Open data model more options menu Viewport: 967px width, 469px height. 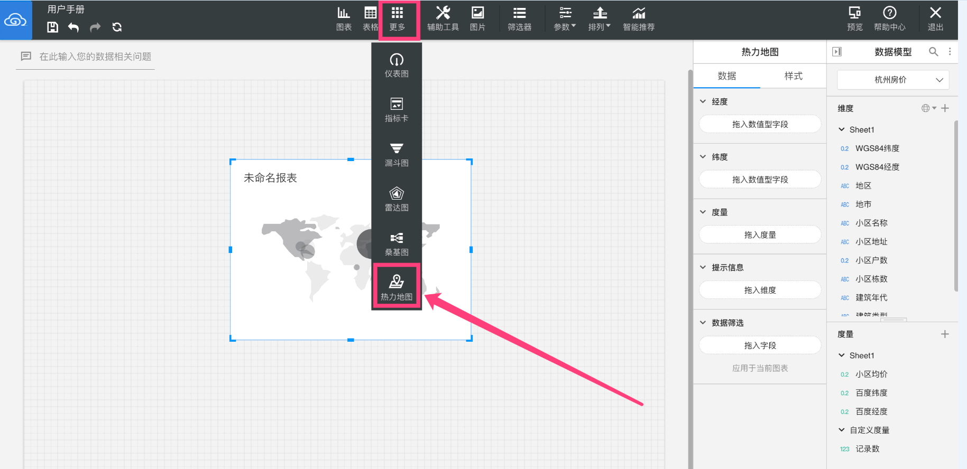coord(950,51)
